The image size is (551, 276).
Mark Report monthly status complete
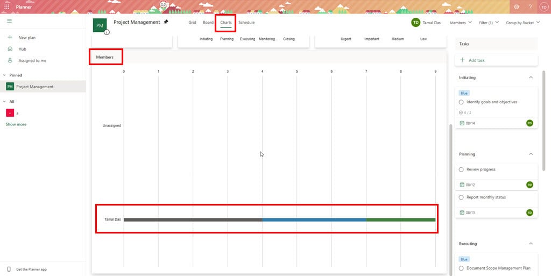click(461, 197)
